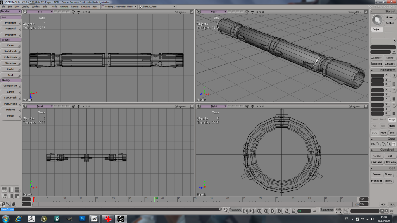
Task: Open the File menu
Action: coord(3,7)
